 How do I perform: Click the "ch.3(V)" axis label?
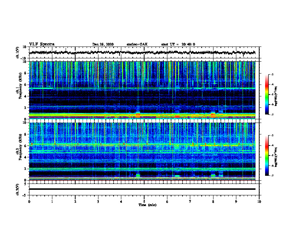coord(18,189)
